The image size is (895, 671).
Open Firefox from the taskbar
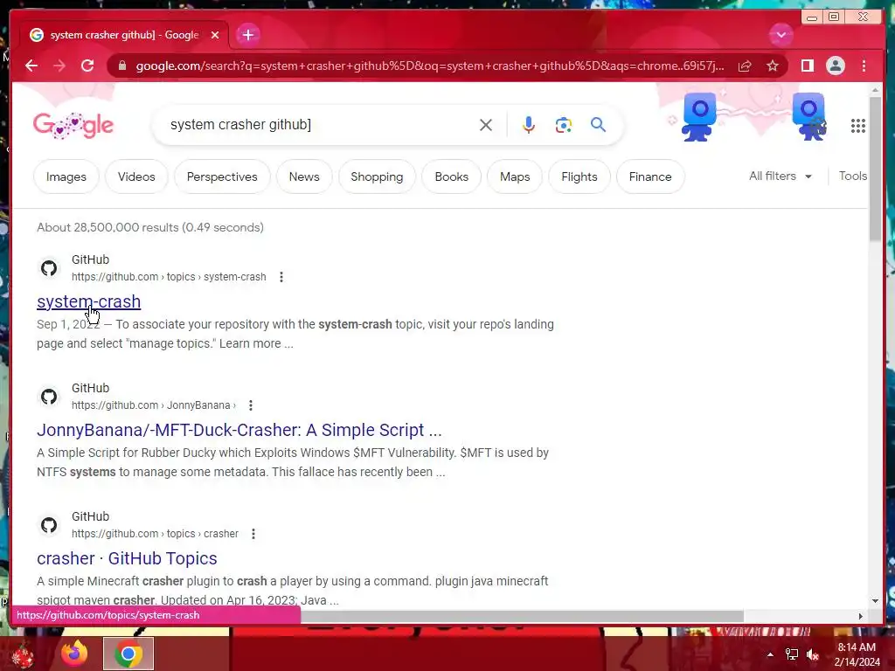[x=74, y=654]
